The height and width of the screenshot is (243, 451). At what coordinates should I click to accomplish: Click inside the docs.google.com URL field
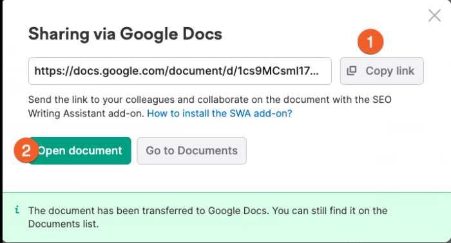pyautogui.click(x=180, y=71)
